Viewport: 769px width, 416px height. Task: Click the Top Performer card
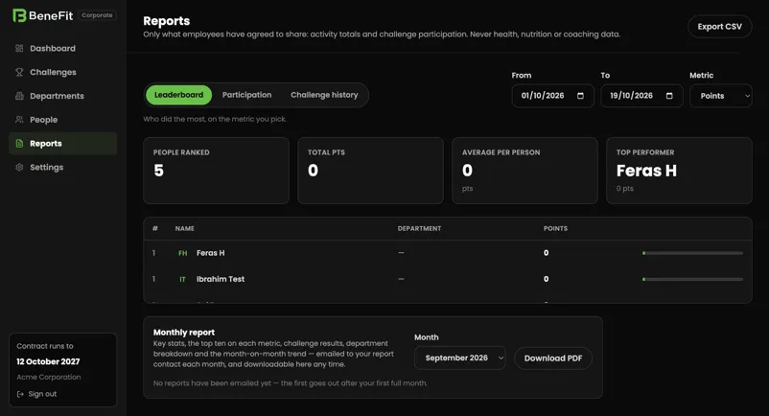tap(679, 171)
